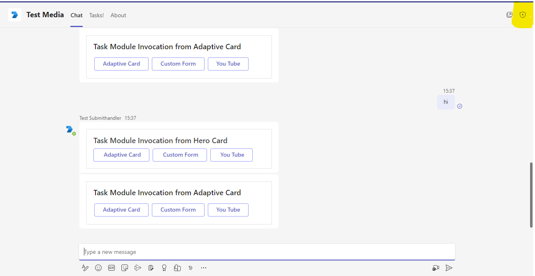Open Custom Form from Adaptive Card
Image resolution: width=535 pixels, height=276 pixels.
(x=178, y=210)
